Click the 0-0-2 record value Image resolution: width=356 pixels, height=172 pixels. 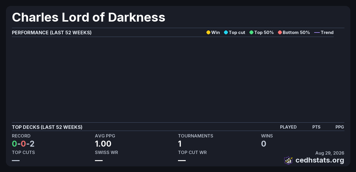(23, 144)
